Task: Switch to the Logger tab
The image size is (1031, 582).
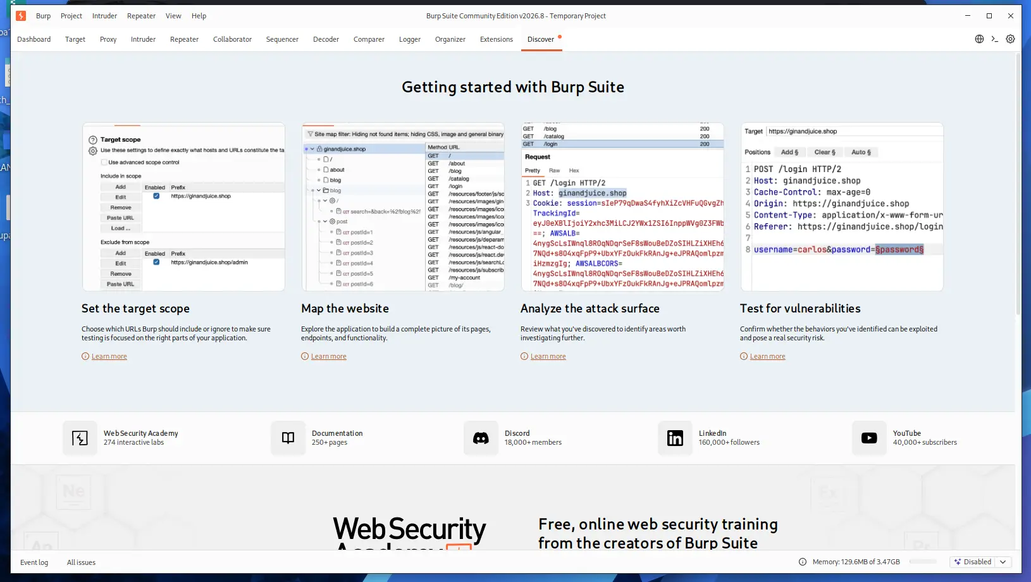Action: pos(410,39)
